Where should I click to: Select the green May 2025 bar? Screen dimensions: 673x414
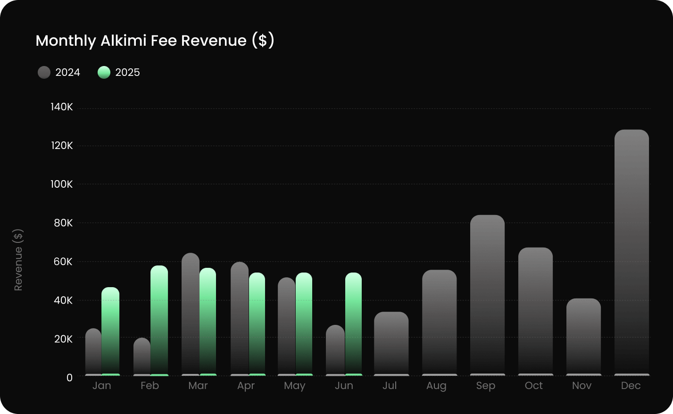pyautogui.click(x=304, y=324)
